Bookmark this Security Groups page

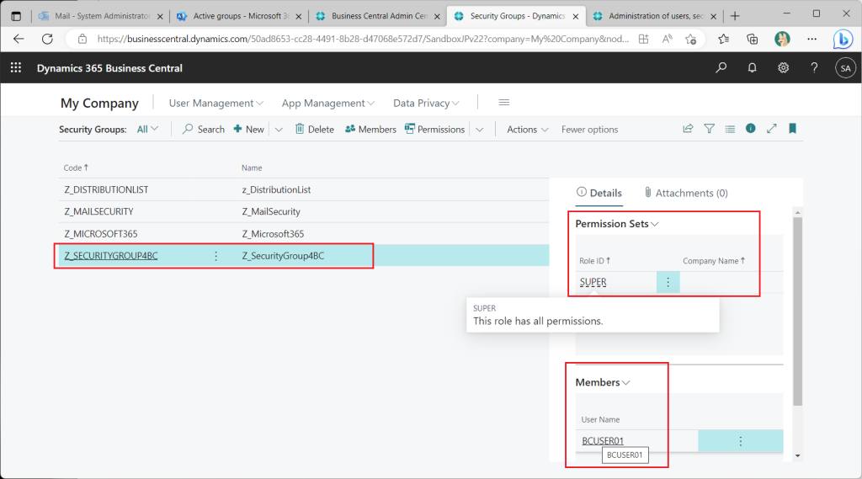[x=792, y=129]
